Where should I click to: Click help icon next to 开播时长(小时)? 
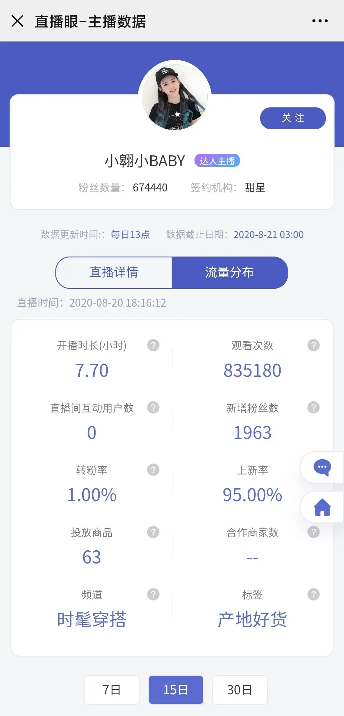(153, 345)
